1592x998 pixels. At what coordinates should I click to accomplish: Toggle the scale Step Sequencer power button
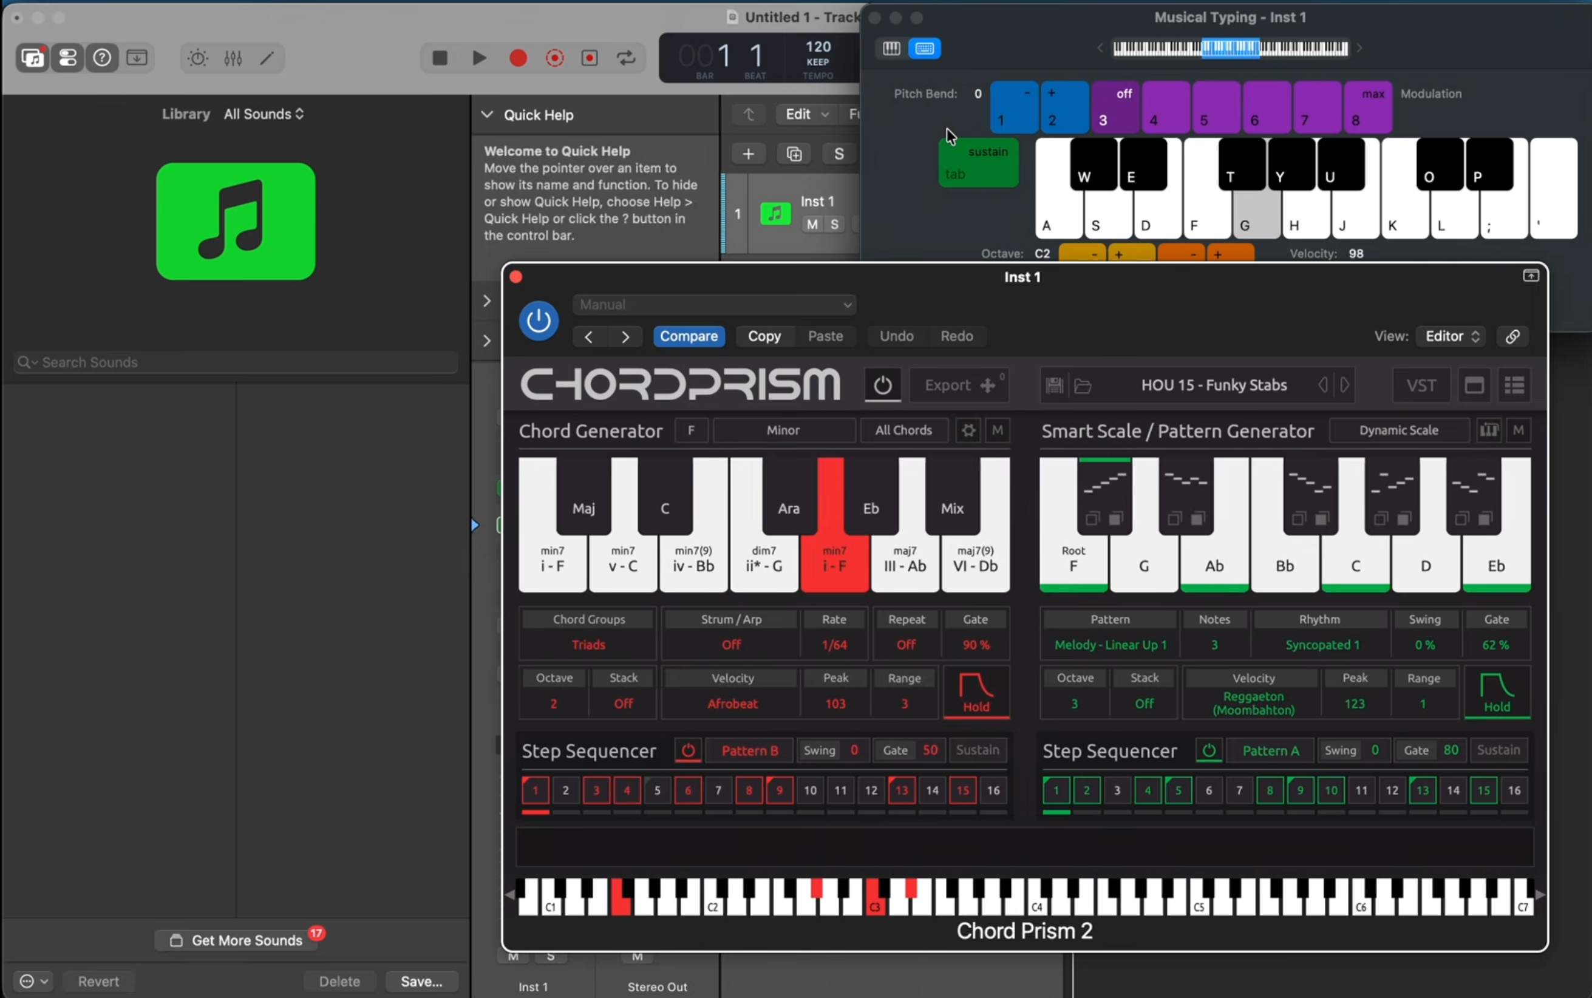1208,750
